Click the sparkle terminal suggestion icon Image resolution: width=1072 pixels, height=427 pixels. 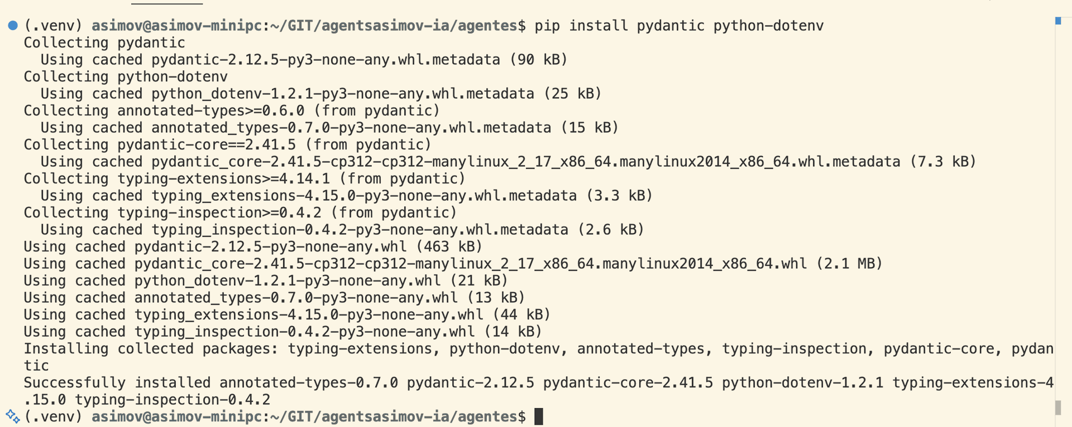click(x=12, y=416)
